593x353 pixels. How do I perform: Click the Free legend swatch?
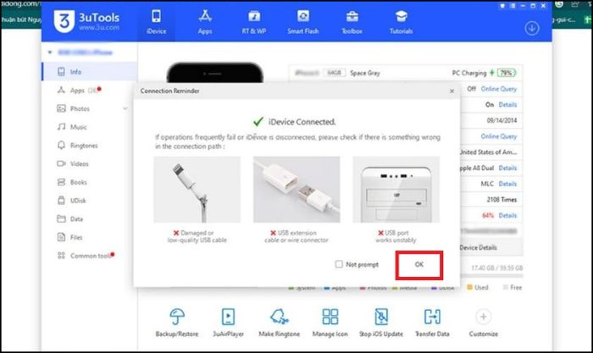pos(505,287)
